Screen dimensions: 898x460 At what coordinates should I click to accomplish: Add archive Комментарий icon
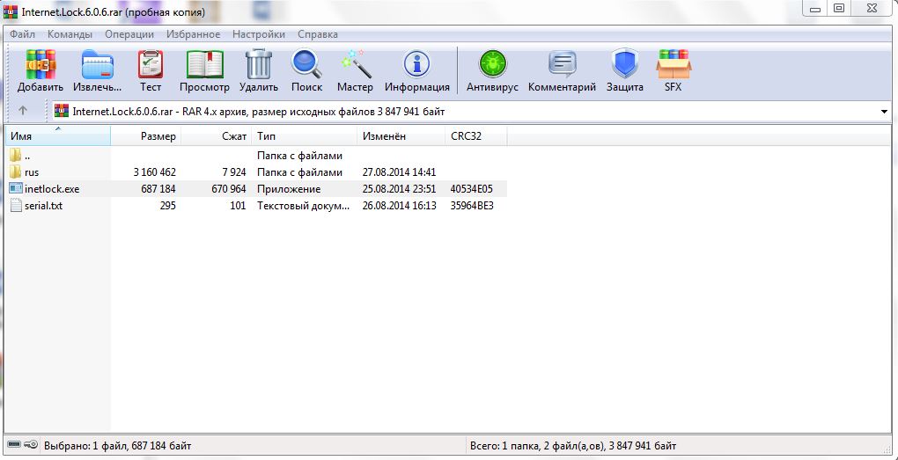tap(563, 67)
